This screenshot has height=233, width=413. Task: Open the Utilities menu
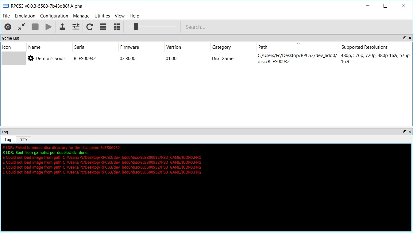(102, 16)
